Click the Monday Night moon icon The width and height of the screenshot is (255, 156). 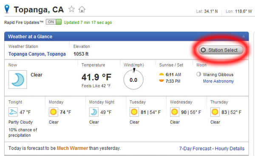(x=94, y=112)
